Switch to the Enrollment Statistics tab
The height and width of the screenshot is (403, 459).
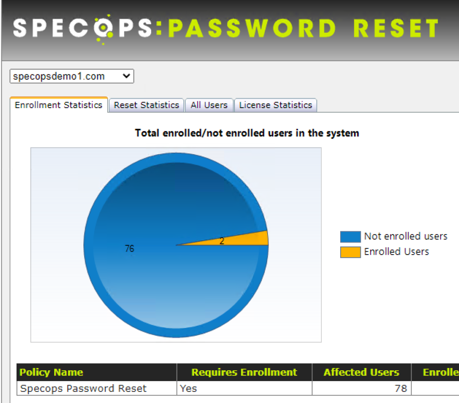tap(59, 105)
